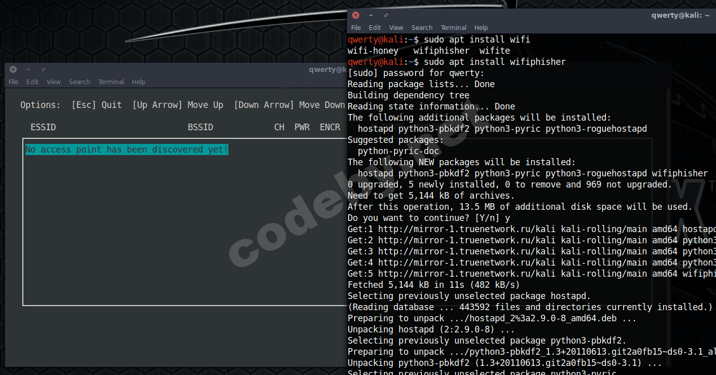Click the ENCR column header
Viewport: 716px width, 375px height.
tap(330, 127)
